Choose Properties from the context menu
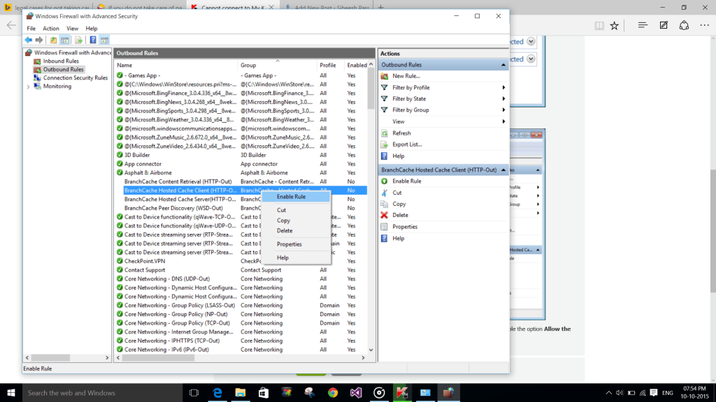The height and width of the screenshot is (402, 716). 296,244
